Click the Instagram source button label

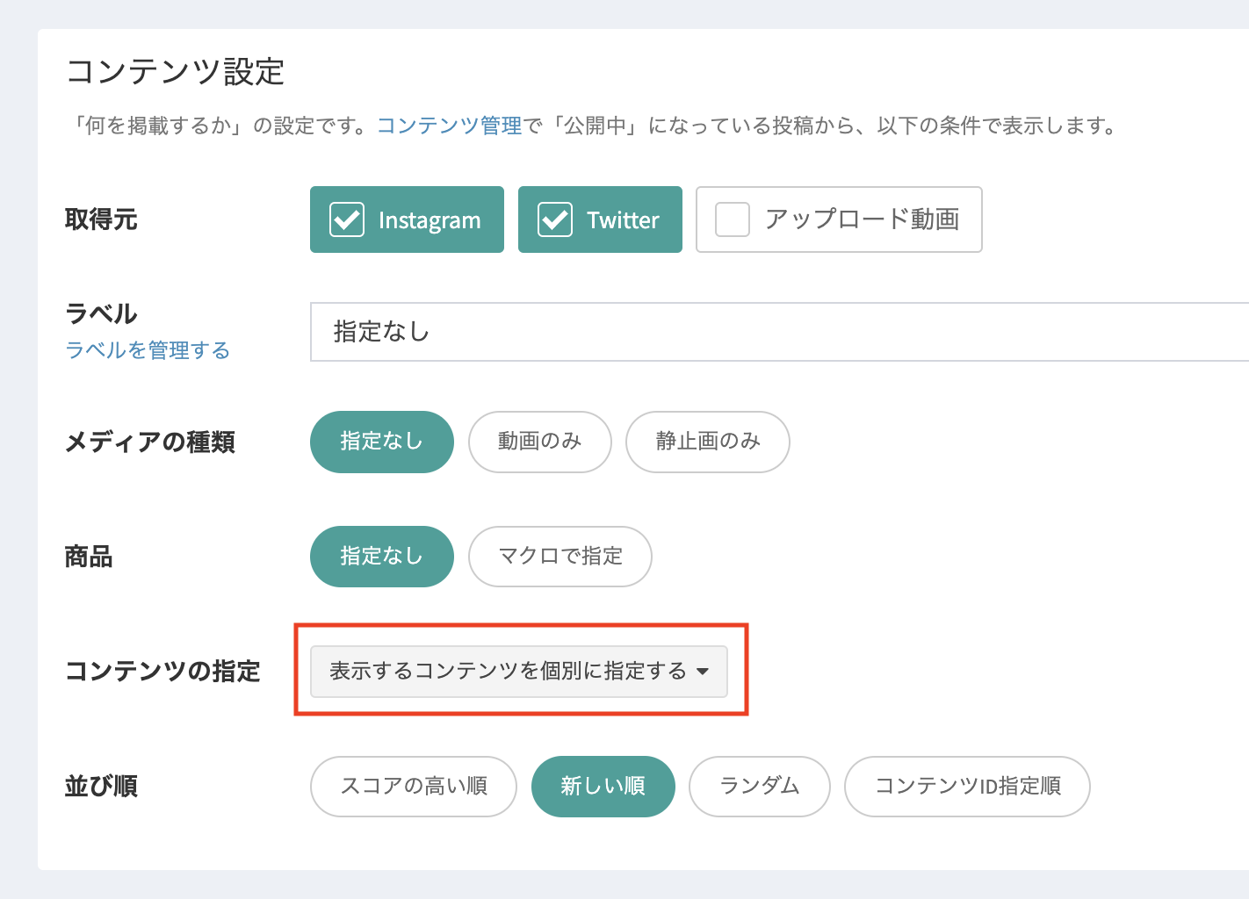[x=429, y=220]
